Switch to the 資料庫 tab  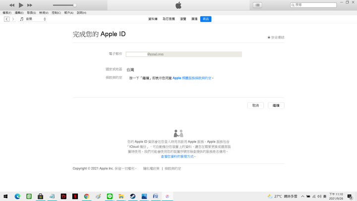click(x=153, y=19)
